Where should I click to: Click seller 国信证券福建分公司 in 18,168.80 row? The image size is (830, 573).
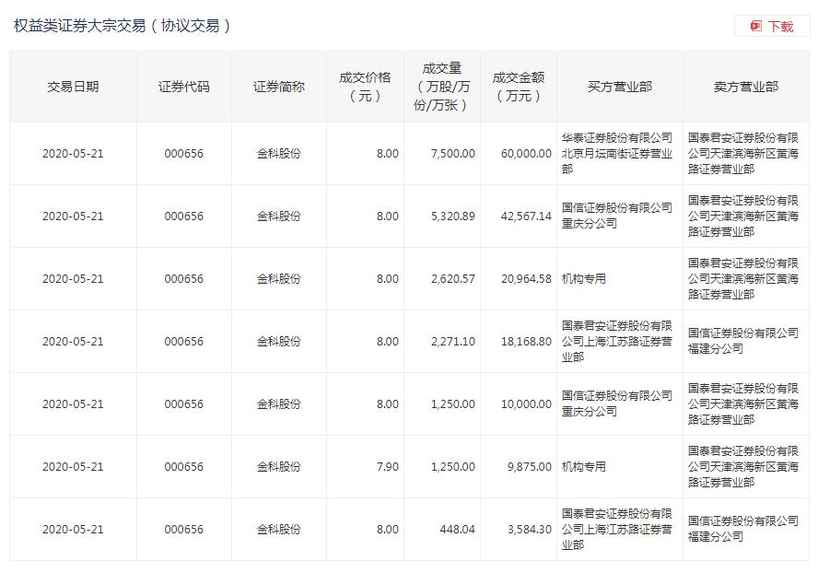coord(743,341)
